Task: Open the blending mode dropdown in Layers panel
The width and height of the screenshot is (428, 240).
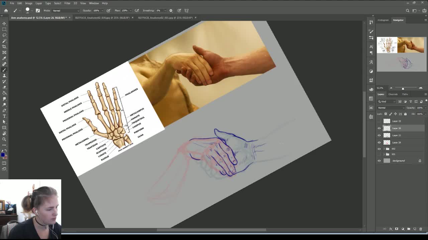Action: pyautogui.click(x=390, y=107)
